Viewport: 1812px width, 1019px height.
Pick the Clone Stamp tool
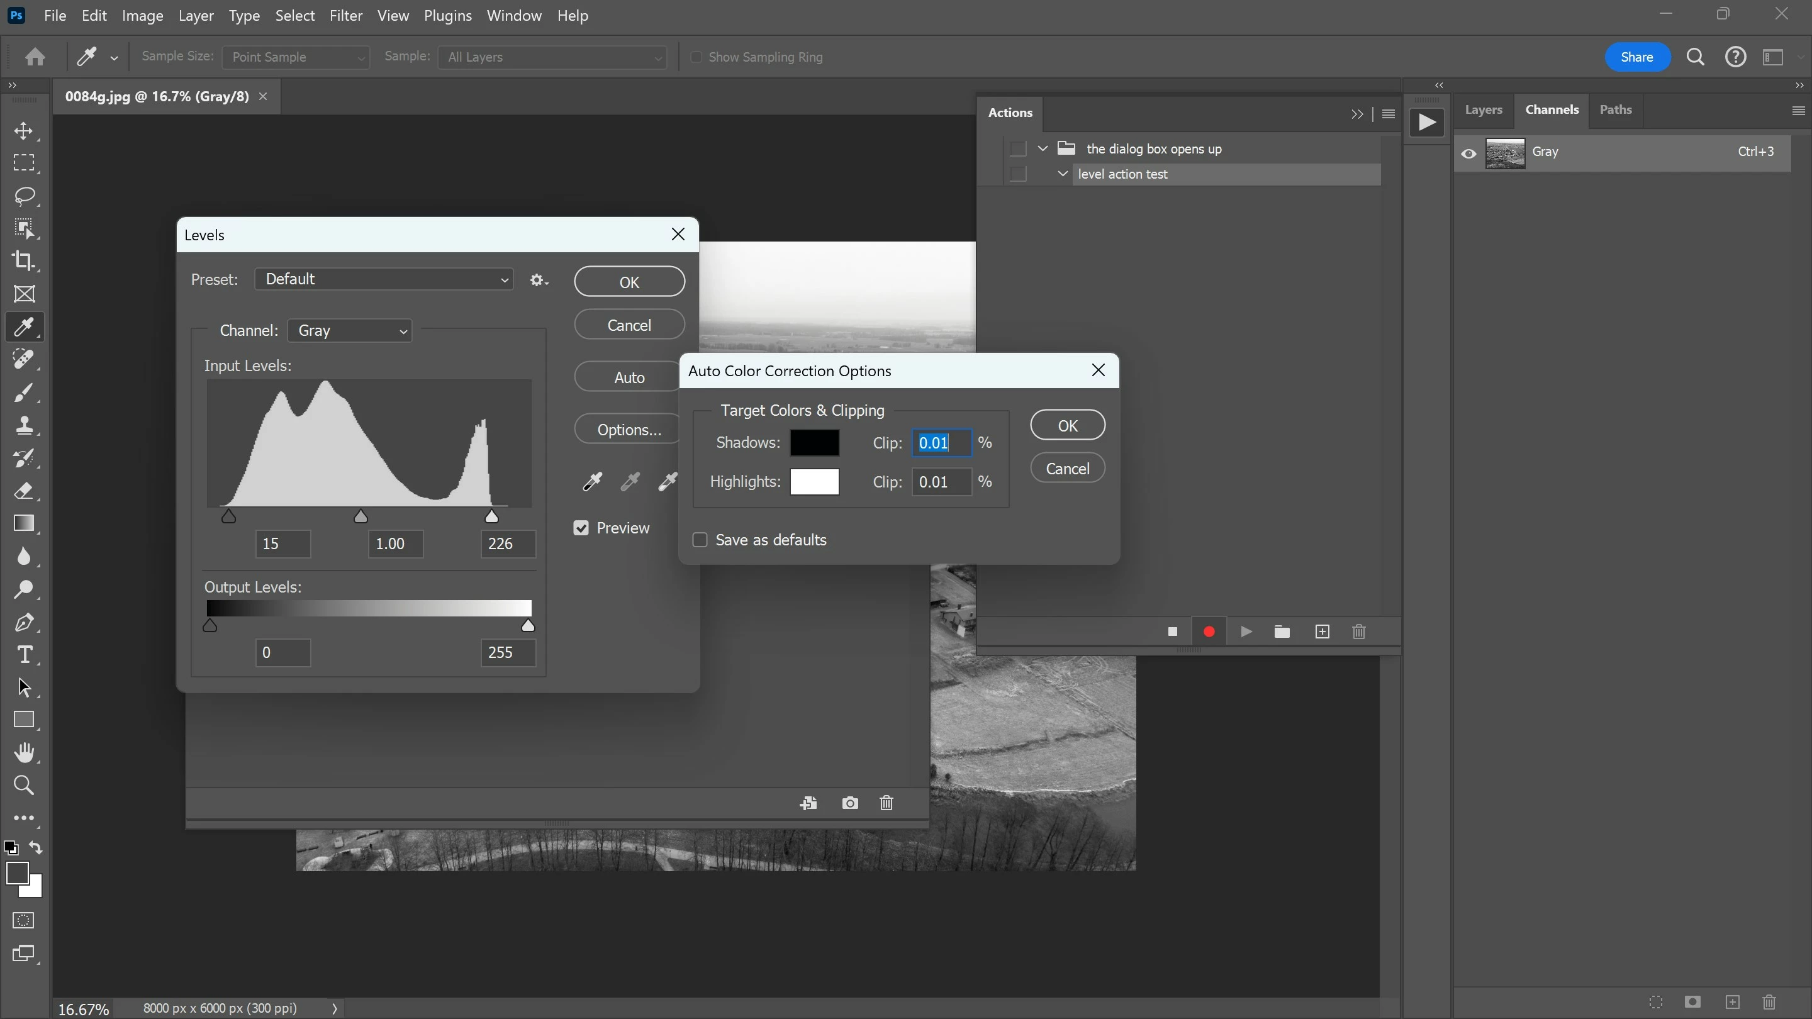click(24, 425)
